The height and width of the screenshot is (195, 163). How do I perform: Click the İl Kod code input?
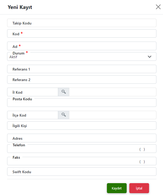33,92
